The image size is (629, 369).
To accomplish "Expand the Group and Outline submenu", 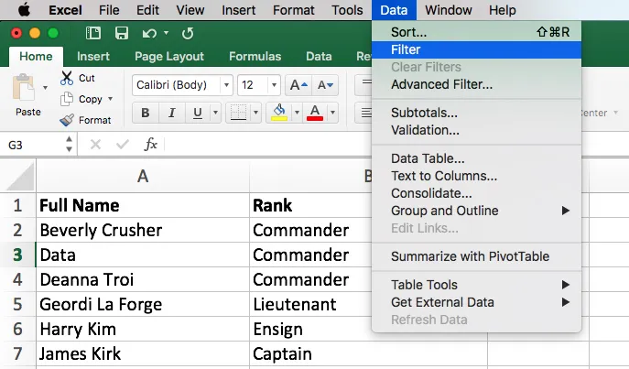I will (477, 211).
